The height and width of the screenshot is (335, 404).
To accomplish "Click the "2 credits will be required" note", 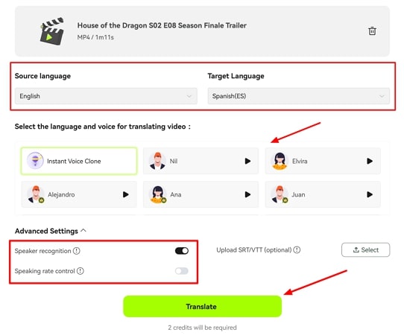I will tap(202, 328).
